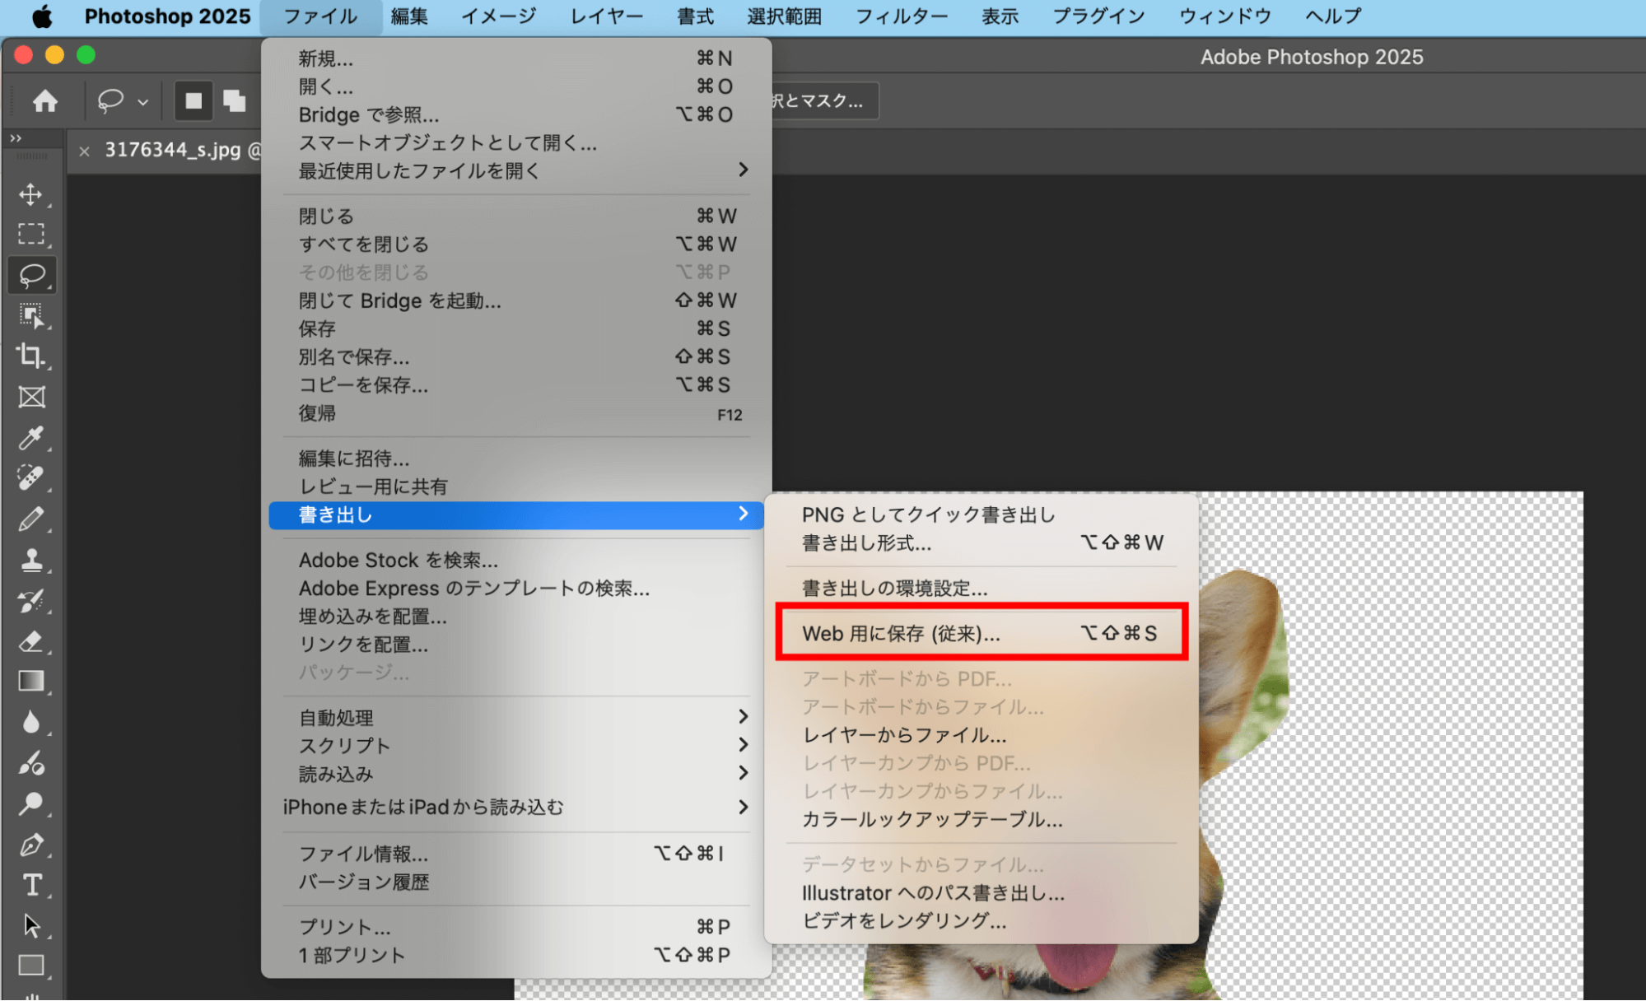Open the フィルター menu
1646x1001 pixels.
[x=902, y=16]
